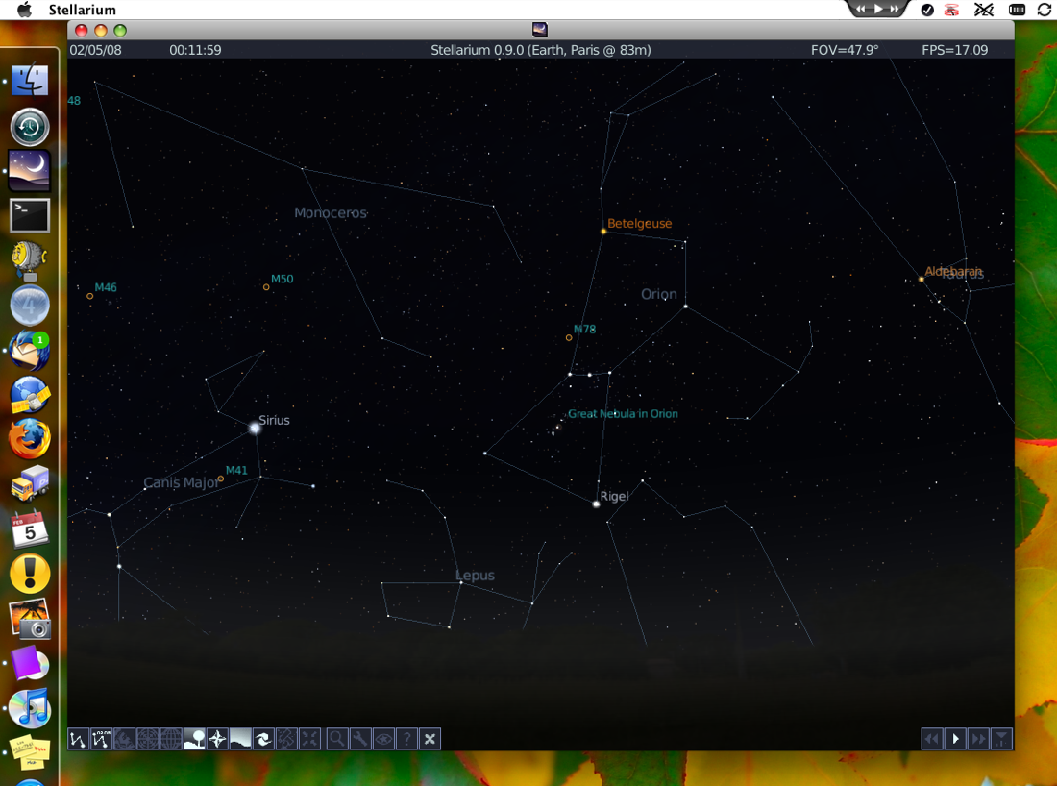Open help question mark icon
1057x786 pixels.
[406, 740]
